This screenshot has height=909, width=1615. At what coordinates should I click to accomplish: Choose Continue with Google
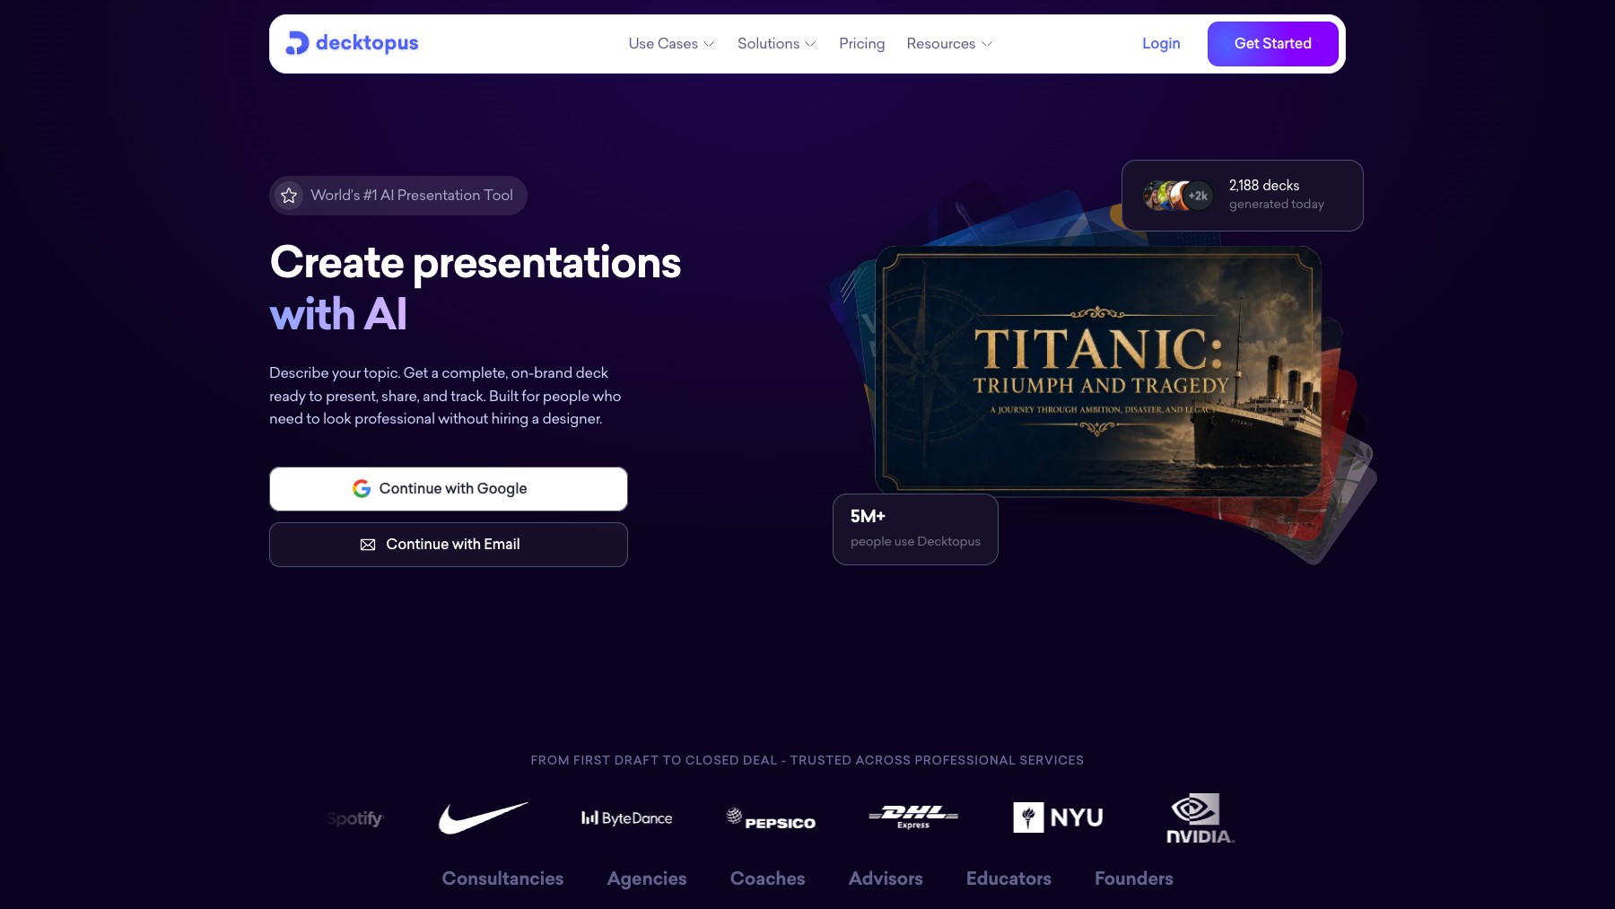tap(449, 489)
